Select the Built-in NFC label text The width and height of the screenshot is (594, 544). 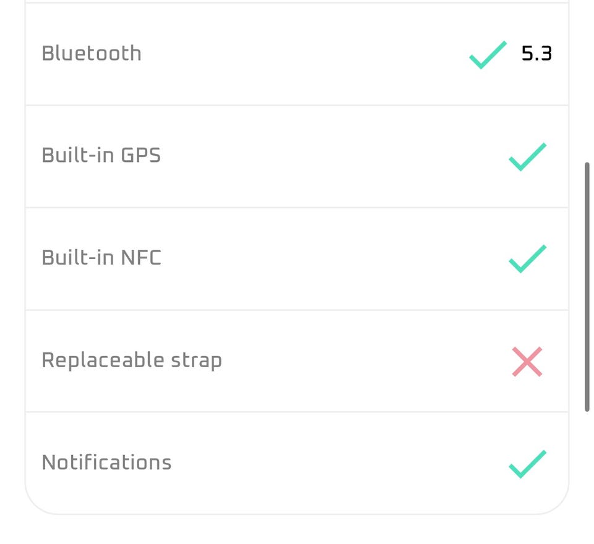[101, 257]
